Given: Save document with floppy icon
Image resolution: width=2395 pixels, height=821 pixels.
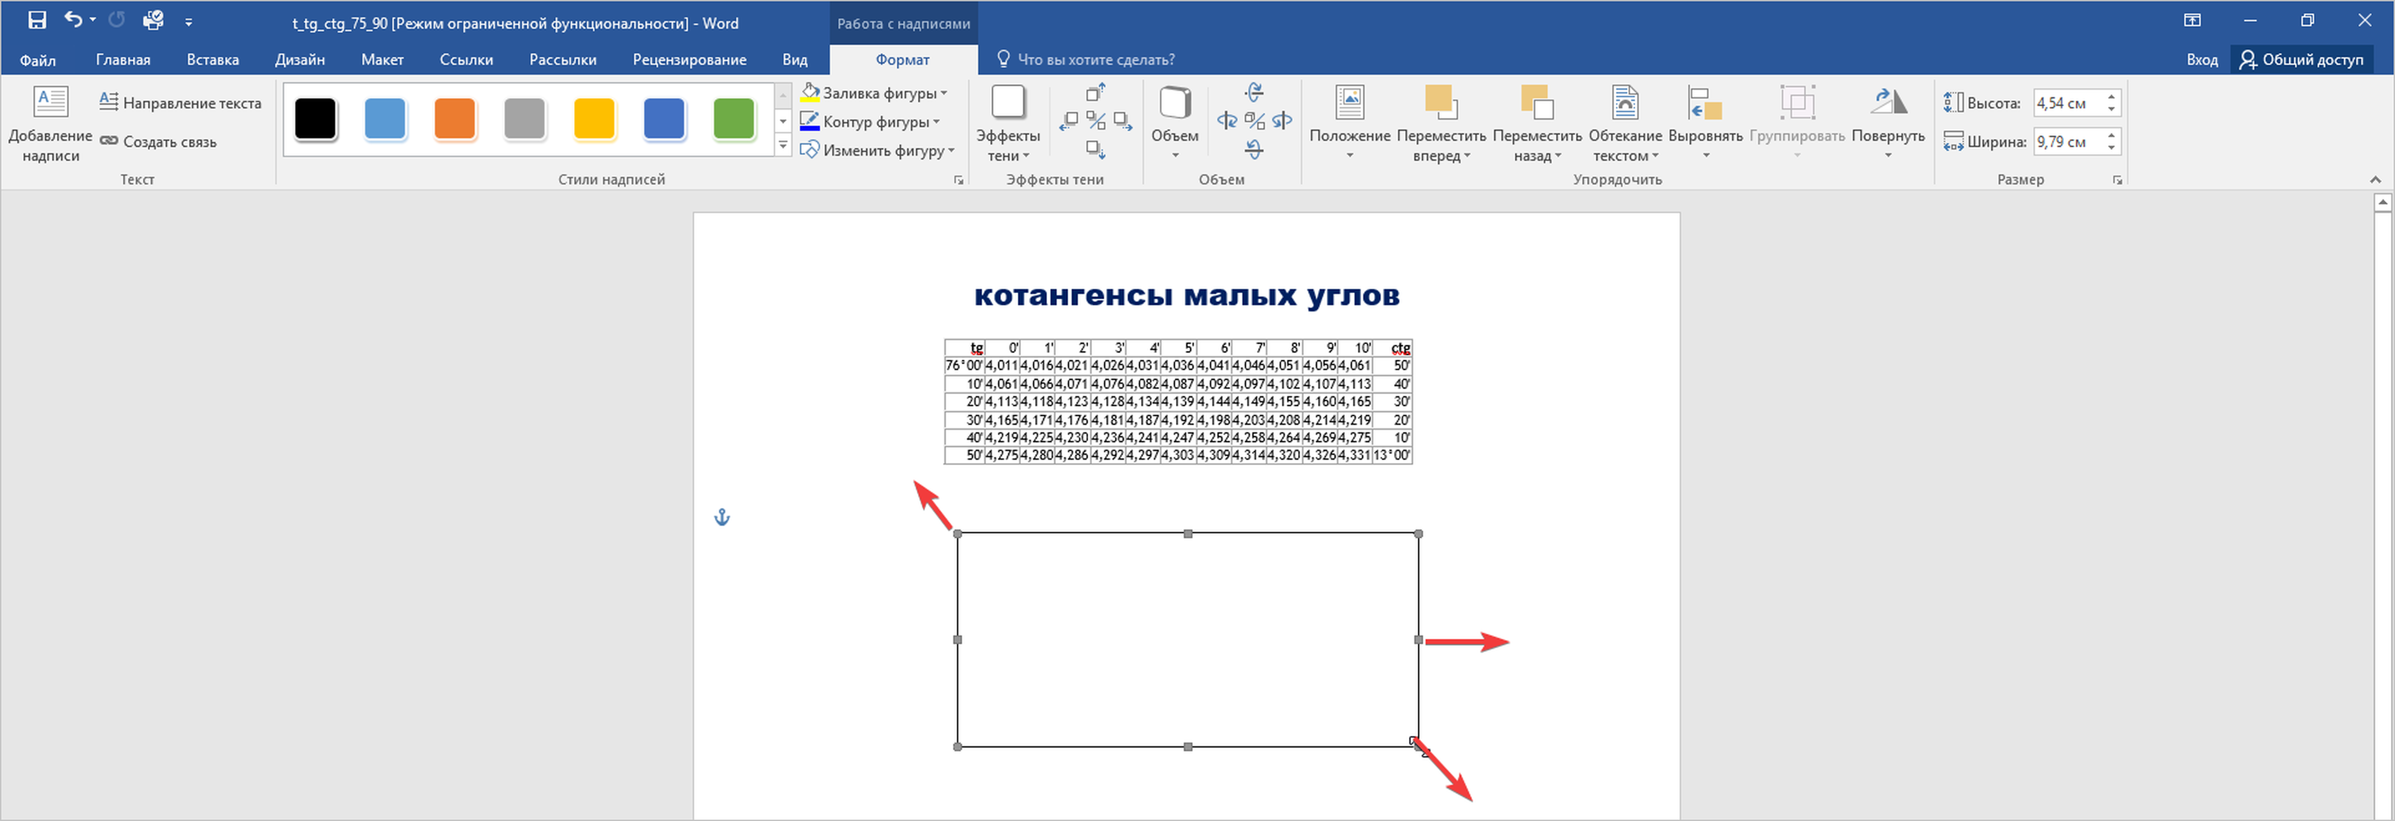Looking at the screenshot, I should 37,21.
